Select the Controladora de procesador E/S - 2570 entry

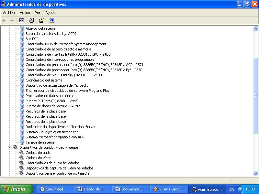click(x=84, y=70)
